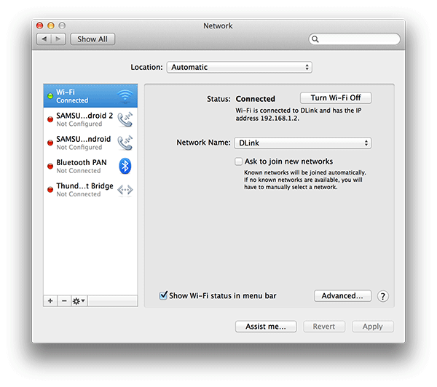Close the Network window with red button
Viewport: 437px width, 387px height.
[40, 25]
